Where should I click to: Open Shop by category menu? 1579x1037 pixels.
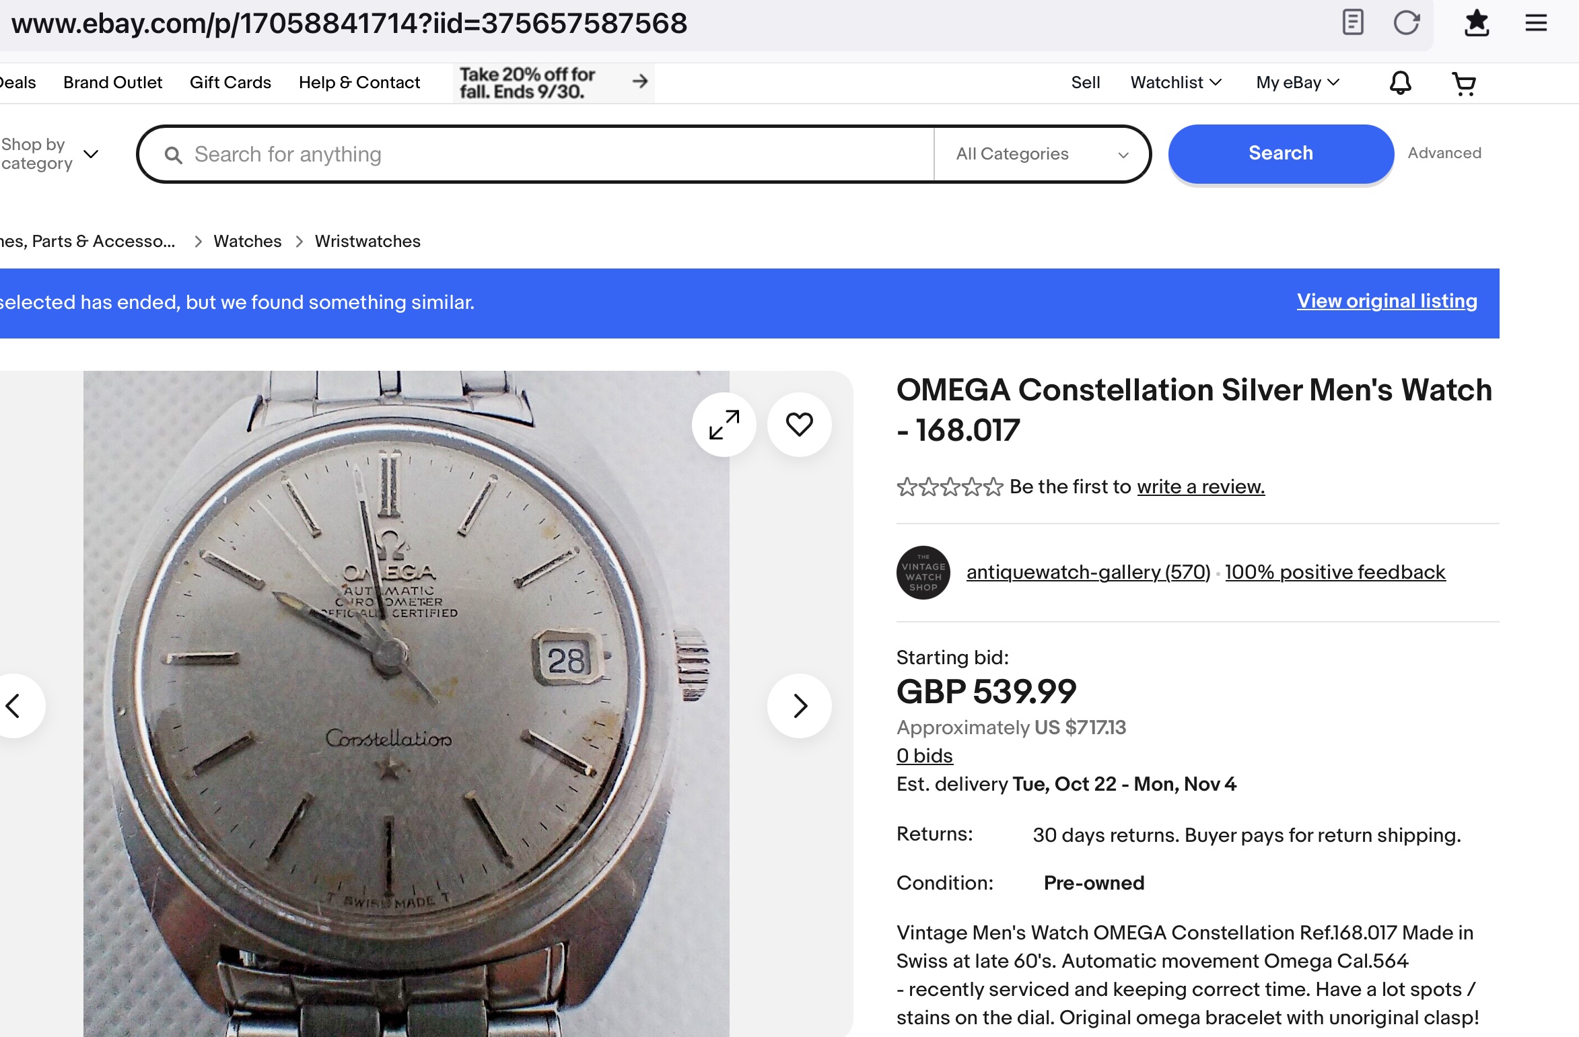point(49,154)
